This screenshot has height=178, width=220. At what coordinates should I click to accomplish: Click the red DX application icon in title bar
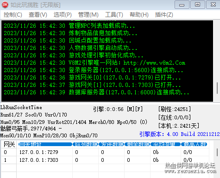pos(5,5)
